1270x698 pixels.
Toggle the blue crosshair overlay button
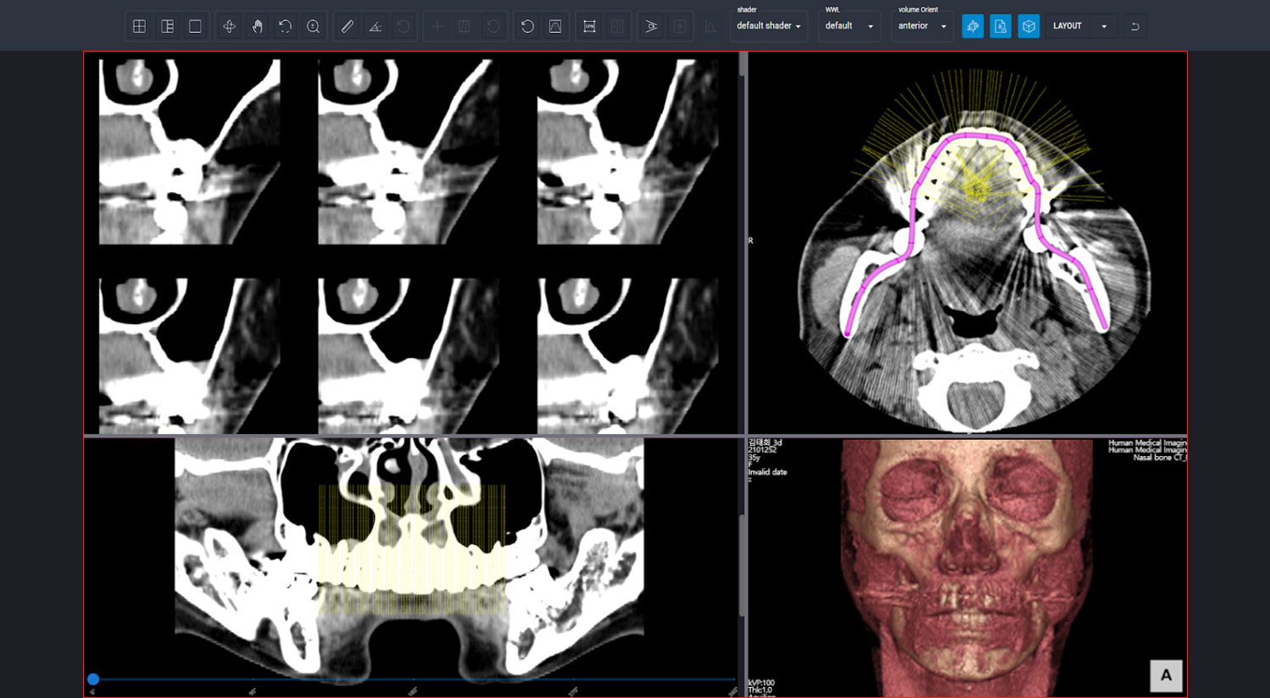973,26
